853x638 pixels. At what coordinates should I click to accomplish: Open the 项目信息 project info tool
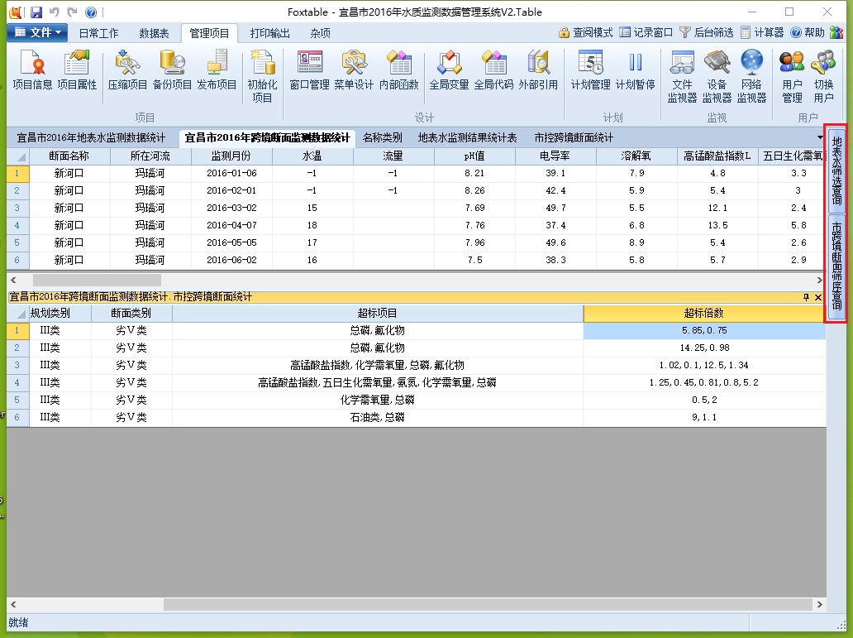click(32, 70)
